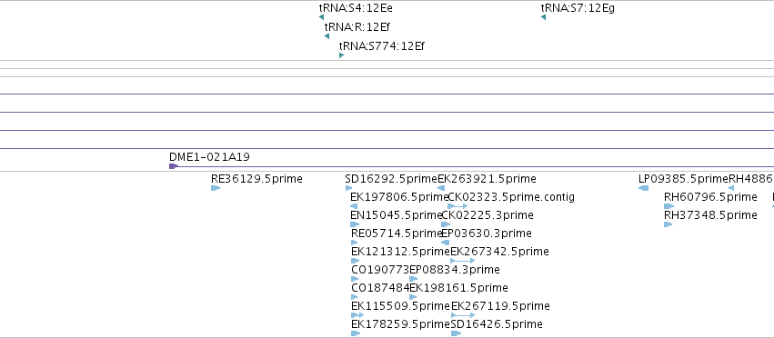Click the tRNA:S7:12Eg arrow glyph

[x=543, y=18]
